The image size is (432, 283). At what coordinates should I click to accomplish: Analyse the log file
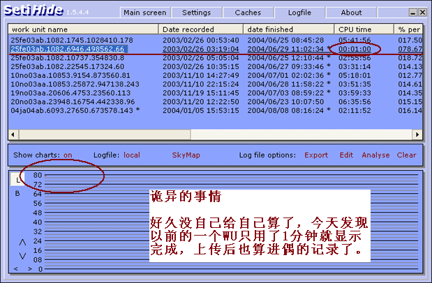click(x=375, y=155)
